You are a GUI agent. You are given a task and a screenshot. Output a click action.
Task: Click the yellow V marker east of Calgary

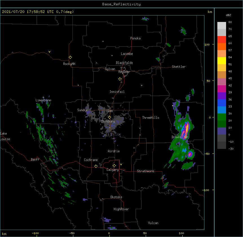pyautogui.click(x=121, y=164)
